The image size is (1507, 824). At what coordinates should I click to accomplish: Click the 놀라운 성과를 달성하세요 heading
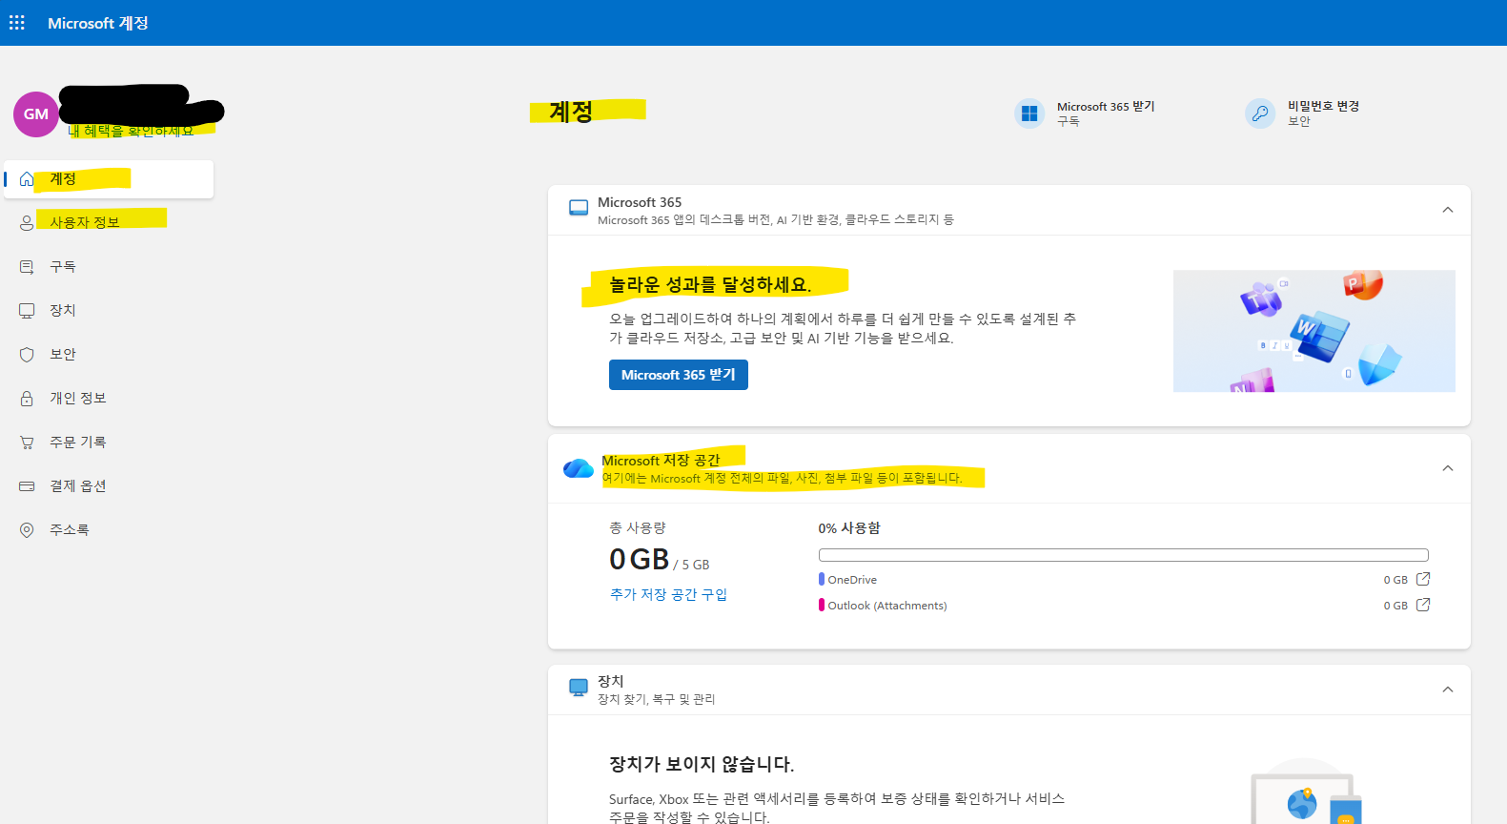pos(710,284)
